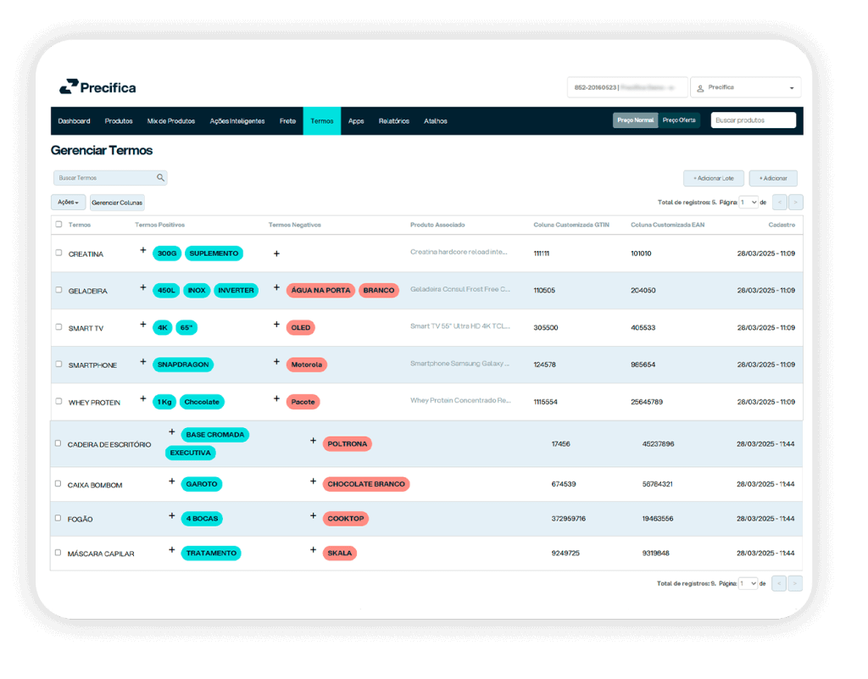Open the top Página number selector

[x=748, y=203]
